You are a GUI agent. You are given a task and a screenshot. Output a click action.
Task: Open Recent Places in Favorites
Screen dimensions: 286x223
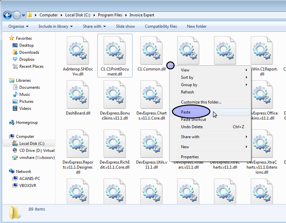point(31,66)
